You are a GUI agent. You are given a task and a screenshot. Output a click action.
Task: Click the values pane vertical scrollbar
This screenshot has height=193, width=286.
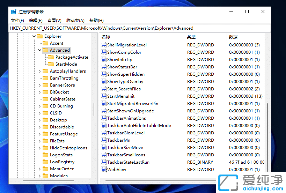coord(267,138)
